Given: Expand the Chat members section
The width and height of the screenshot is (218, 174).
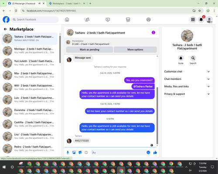Looking at the screenshot, I should coord(187,79).
